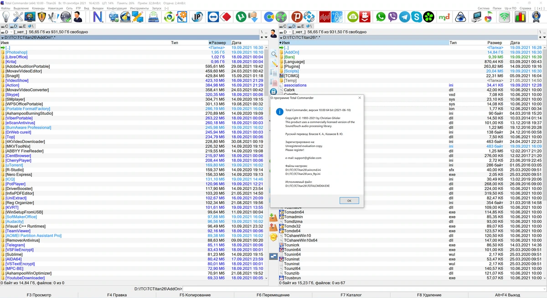Expand the left panel drive dropdown D

coord(5,32)
